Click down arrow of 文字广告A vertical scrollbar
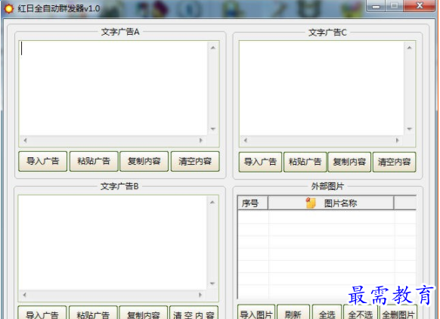The height and width of the screenshot is (319, 440). 213,129
